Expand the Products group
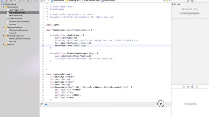Viewport: 209px width, 117px height. [4, 45]
